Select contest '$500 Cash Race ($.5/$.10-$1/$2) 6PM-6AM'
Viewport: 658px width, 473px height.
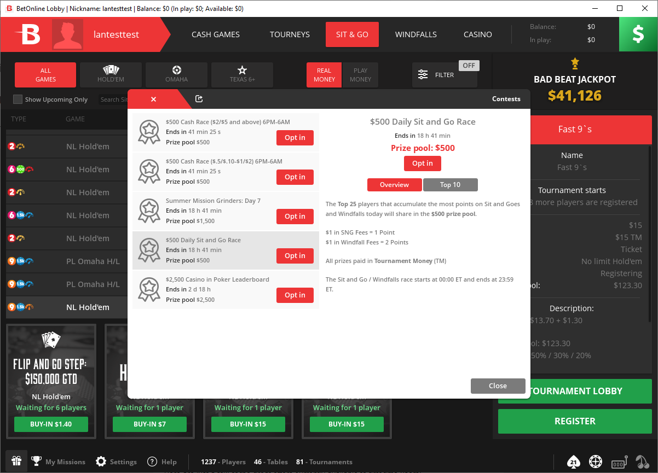point(226,172)
